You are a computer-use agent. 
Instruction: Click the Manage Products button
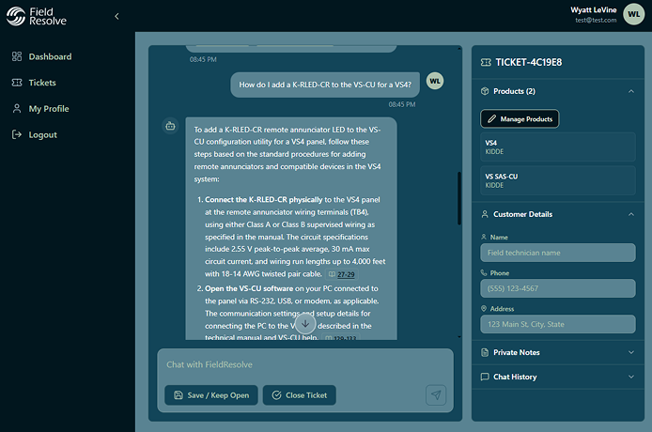[520, 118]
